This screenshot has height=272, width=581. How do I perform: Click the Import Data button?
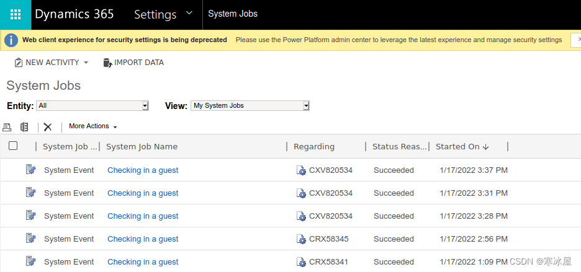click(133, 63)
